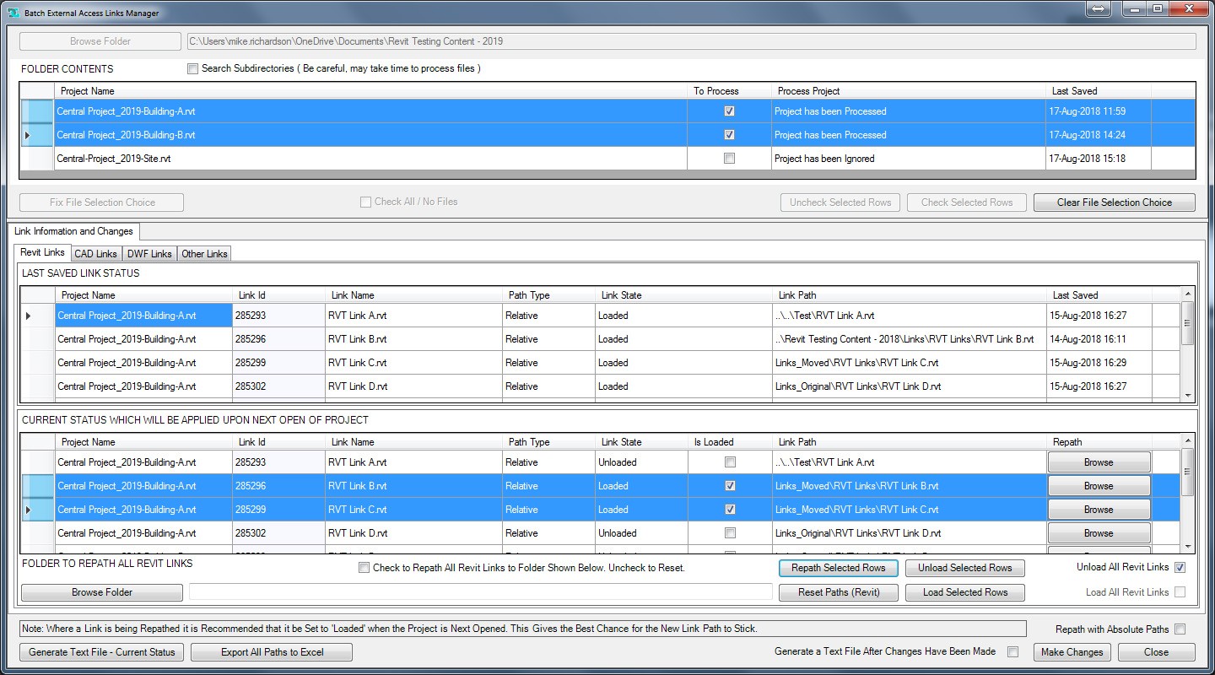Browse to repath RVT Link A.rvt
The width and height of the screenshot is (1215, 675).
(1099, 462)
